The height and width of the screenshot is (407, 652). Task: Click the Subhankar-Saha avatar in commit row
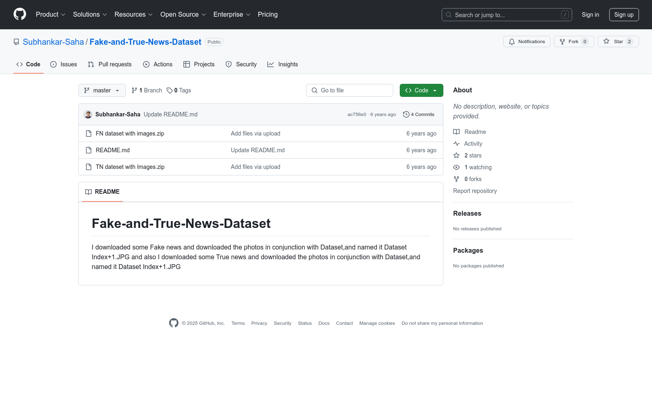[88, 114]
